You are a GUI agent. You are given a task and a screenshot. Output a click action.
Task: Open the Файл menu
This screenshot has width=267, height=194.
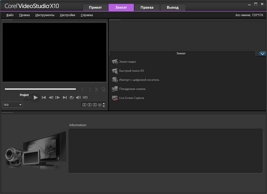(x=10, y=15)
